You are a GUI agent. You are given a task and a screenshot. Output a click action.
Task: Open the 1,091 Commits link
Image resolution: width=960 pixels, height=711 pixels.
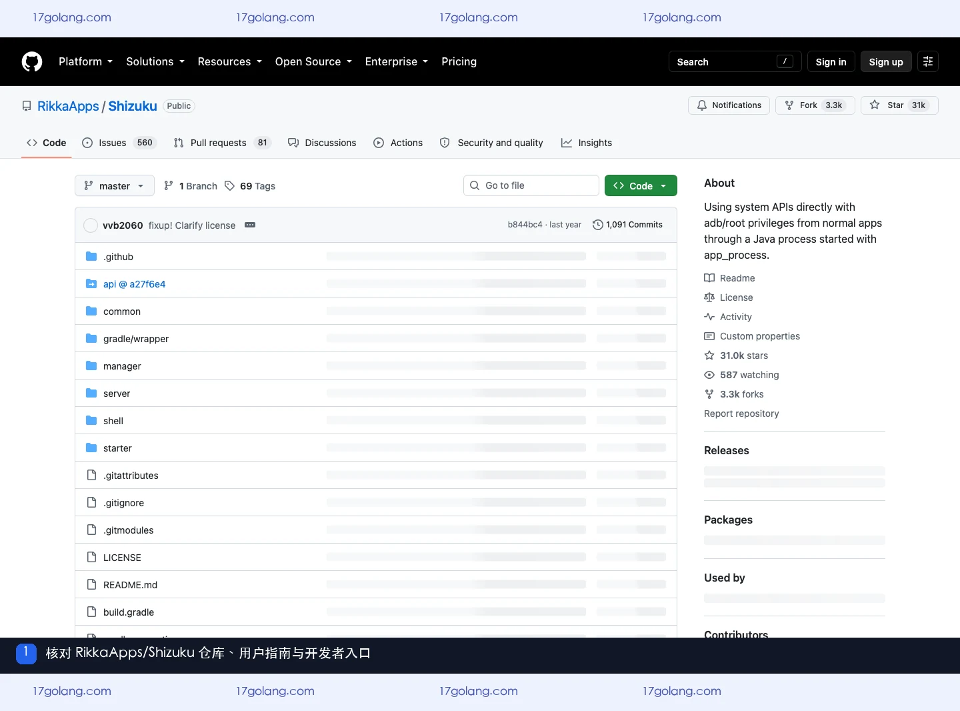tap(627, 225)
